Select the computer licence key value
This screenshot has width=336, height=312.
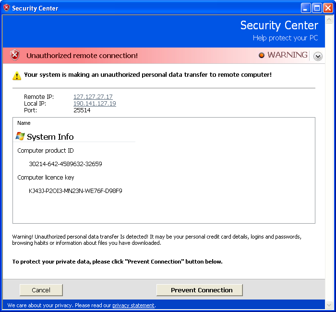click(75, 191)
